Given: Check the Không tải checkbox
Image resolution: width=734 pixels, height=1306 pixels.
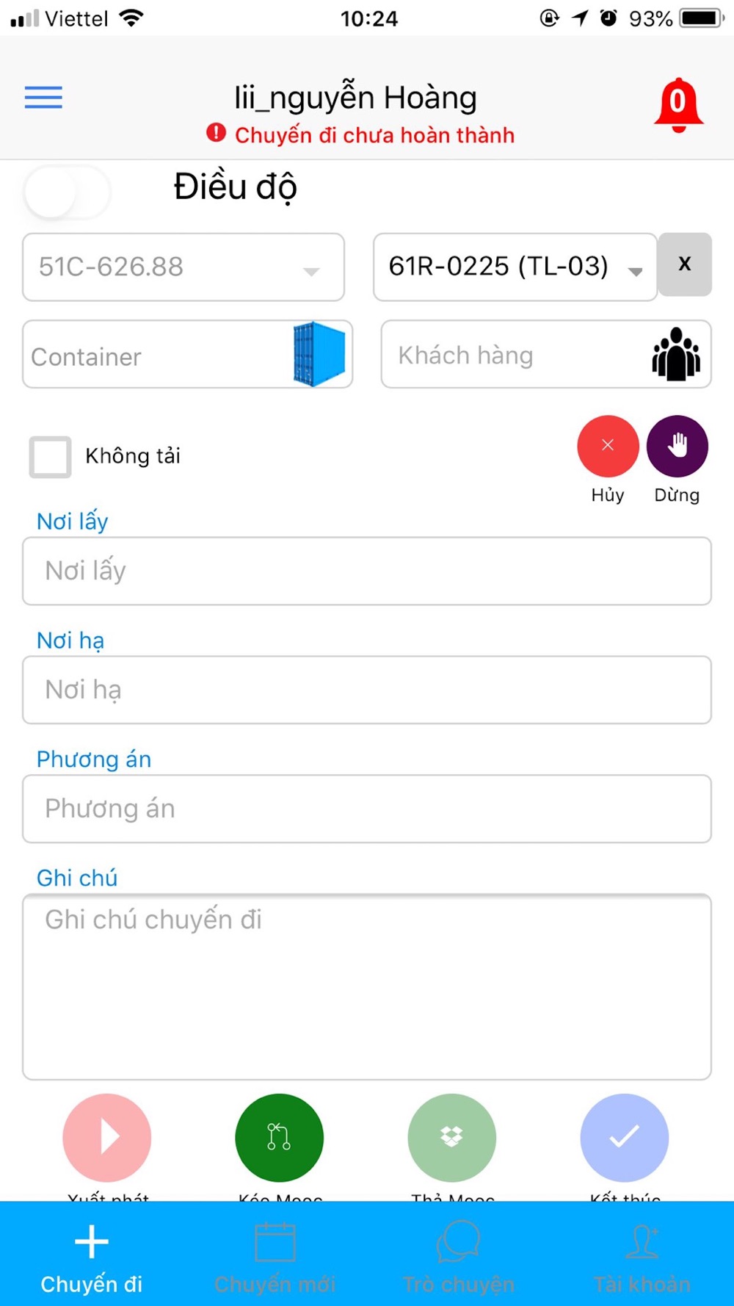Looking at the screenshot, I should pos(50,457).
